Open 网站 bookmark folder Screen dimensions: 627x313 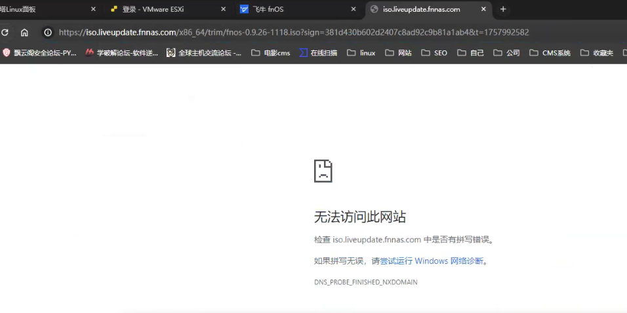[x=398, y=52]
